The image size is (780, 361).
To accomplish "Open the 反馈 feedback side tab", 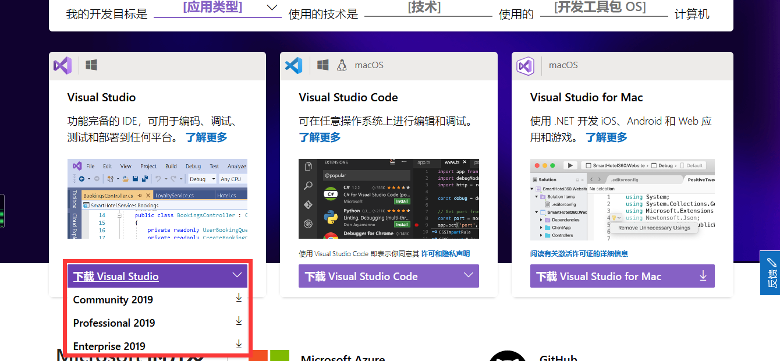I will click(770, 272).
